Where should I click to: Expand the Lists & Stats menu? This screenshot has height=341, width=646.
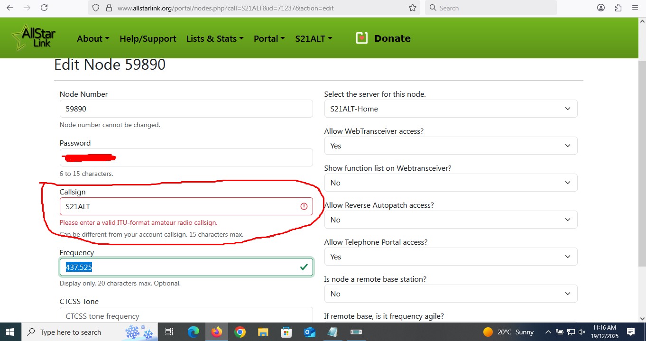[x=214, y=38]
